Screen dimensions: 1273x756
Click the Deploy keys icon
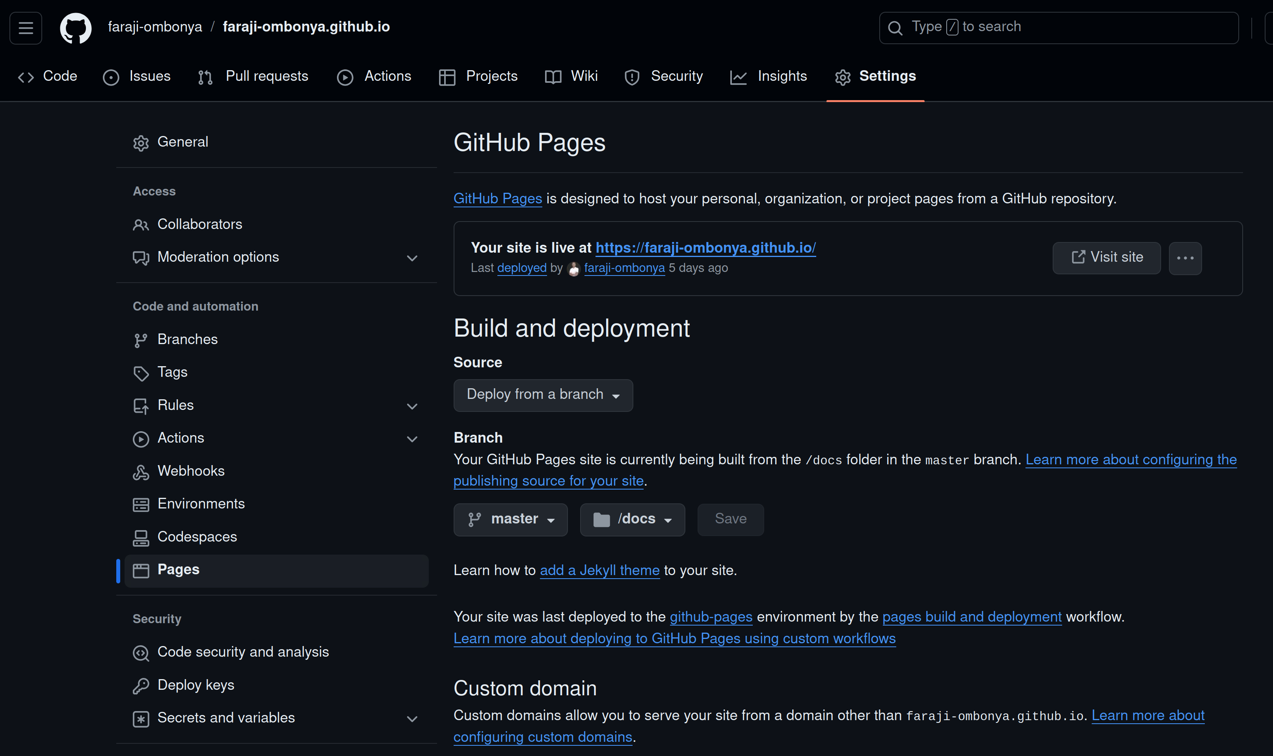pyautogui.click(x=141, y=686)
